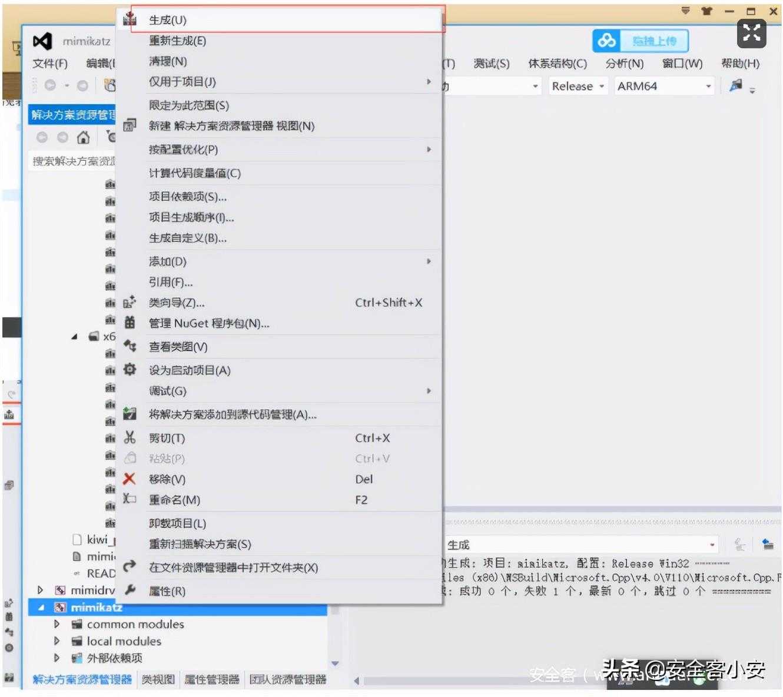
Task: Click source control add icon
Action: coord(130,414)
